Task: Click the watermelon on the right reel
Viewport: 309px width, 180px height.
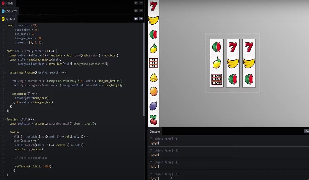Action: (x=249, y=79)
